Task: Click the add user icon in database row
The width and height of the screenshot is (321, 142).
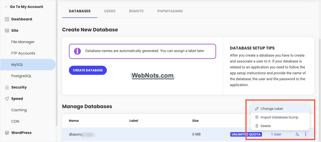Action: [x=297, y=134]
